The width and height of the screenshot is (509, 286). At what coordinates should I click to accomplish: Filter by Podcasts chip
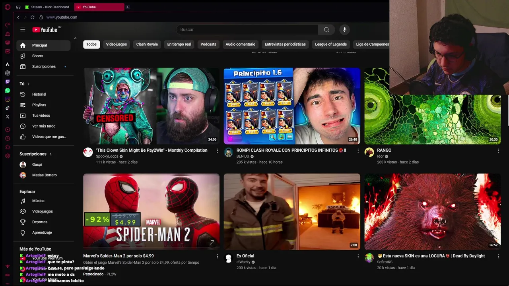[x=208, y=44]
